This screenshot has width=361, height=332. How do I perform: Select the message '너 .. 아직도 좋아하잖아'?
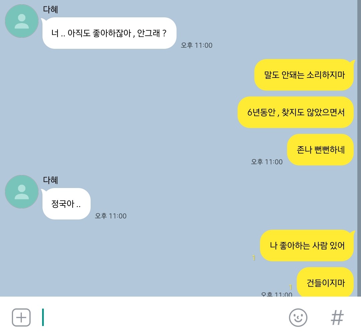(109, 33)
